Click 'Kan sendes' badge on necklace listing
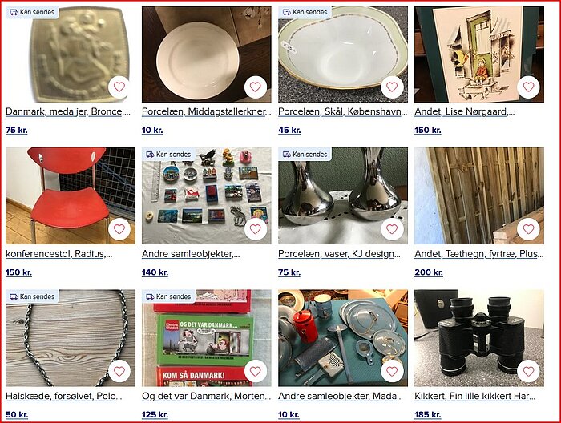 [x=32, y=296]
